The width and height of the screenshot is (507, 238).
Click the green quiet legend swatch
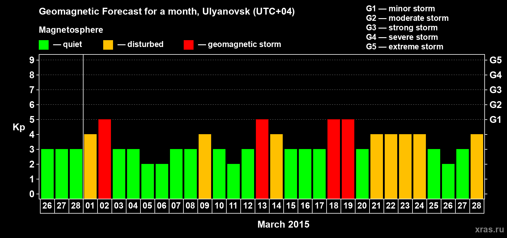(x=44, y=45)
